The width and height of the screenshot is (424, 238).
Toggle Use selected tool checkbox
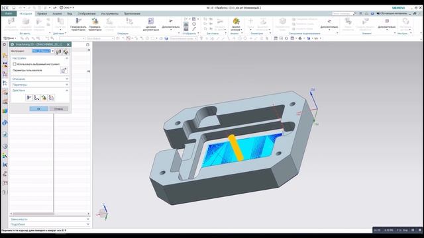(x=15, y=64)
